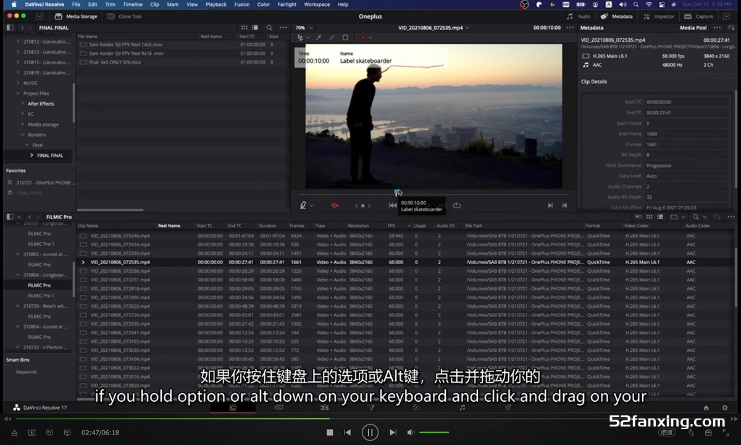Open the Clone Tool
The image size is (741, 445).
click(124, 17)
